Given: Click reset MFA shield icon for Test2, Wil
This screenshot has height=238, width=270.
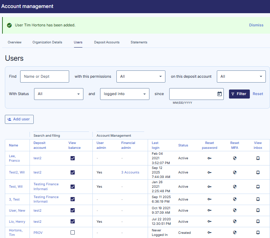Looking at the screenshot, I should tap(235, 172).
